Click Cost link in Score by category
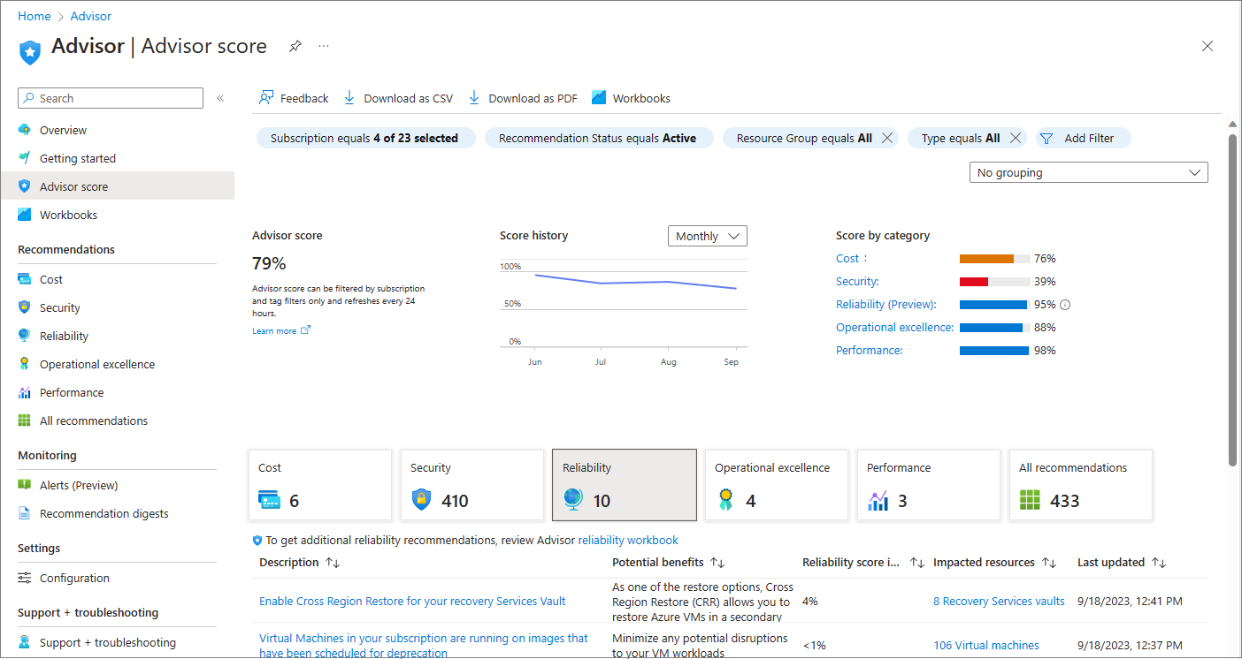 (847, 259)
